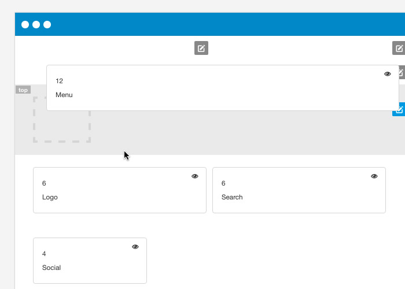Hide the Logo module via eye icon

point(195,176)
